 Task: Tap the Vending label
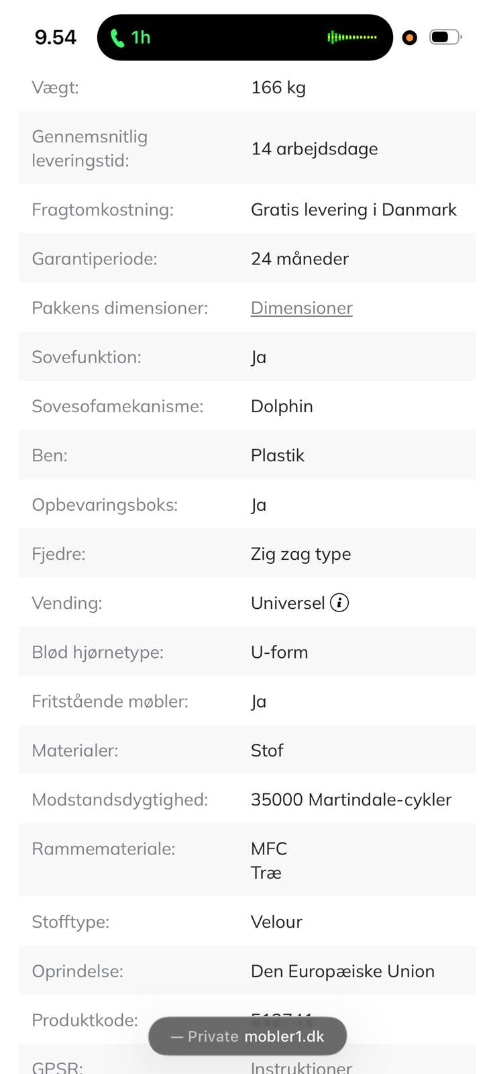coord(67,603)
